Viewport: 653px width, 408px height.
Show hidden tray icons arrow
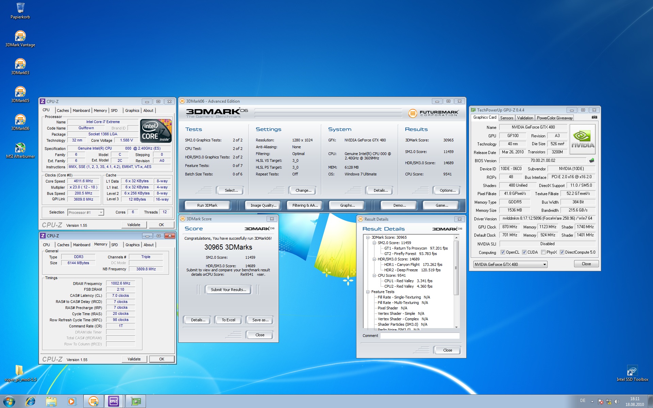(592, 402)
